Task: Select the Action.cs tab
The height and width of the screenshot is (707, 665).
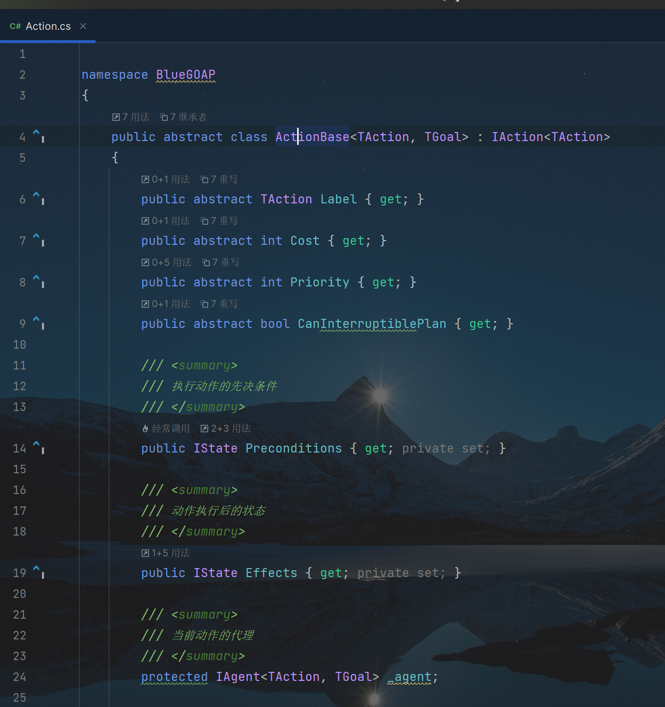Action: [48, 26]
